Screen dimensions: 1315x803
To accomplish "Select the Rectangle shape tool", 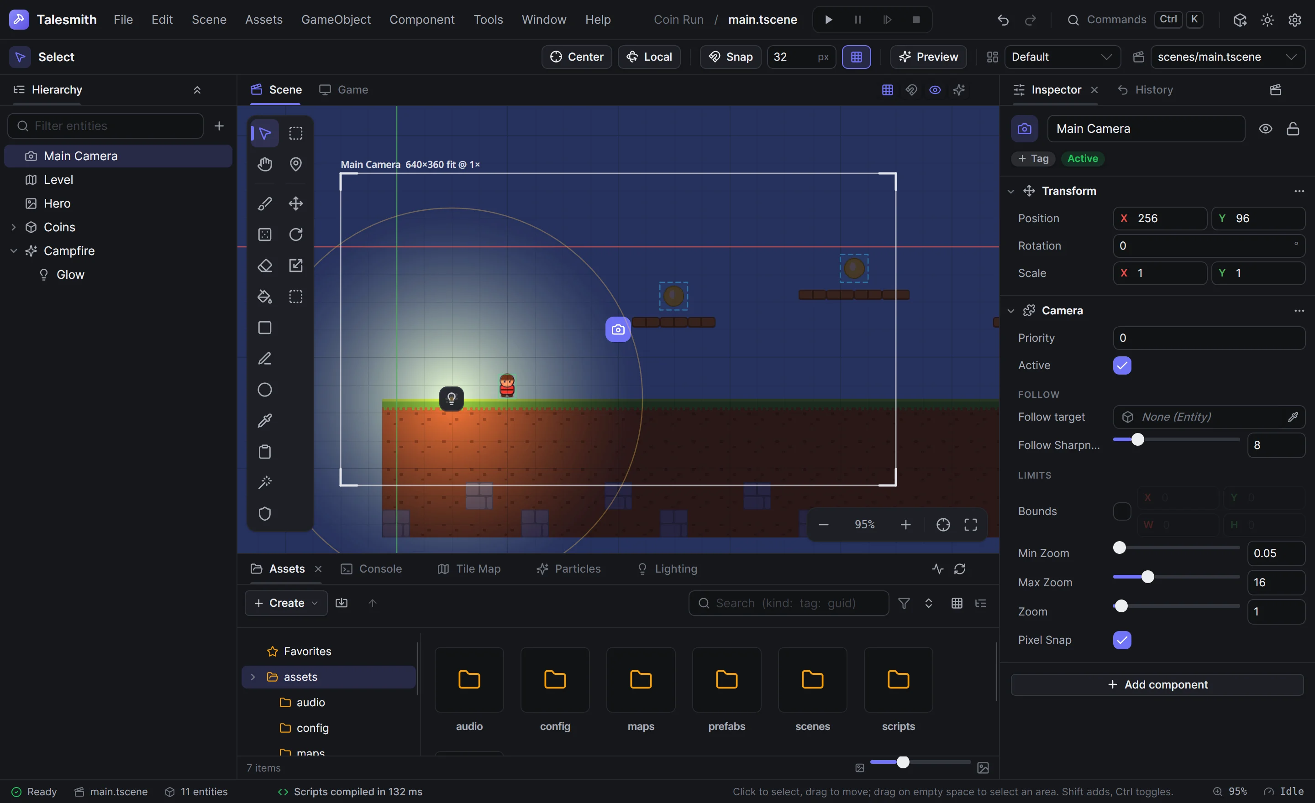I will pos(265,328).
